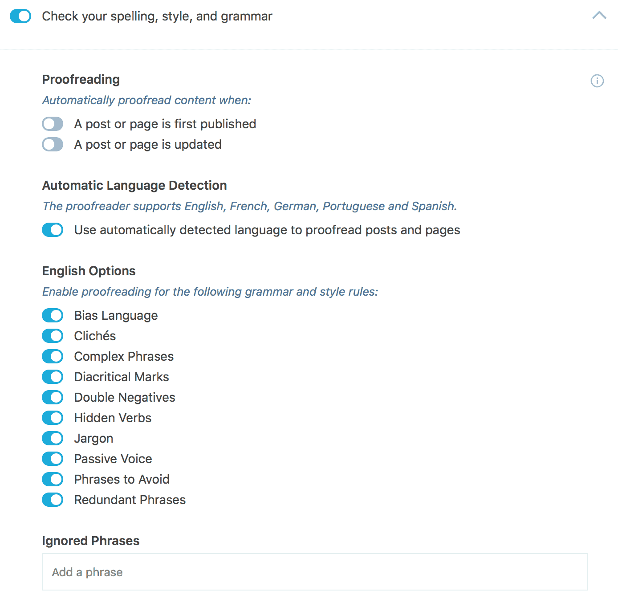This screenshot has width=618, height=611.
Task: Toggle off Bias Language rule
Action: pyautogui.click(x=53, y=315)
